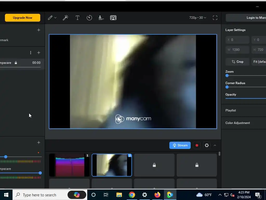
Task: Click the Opacity slider track
Action: [246, 98]
